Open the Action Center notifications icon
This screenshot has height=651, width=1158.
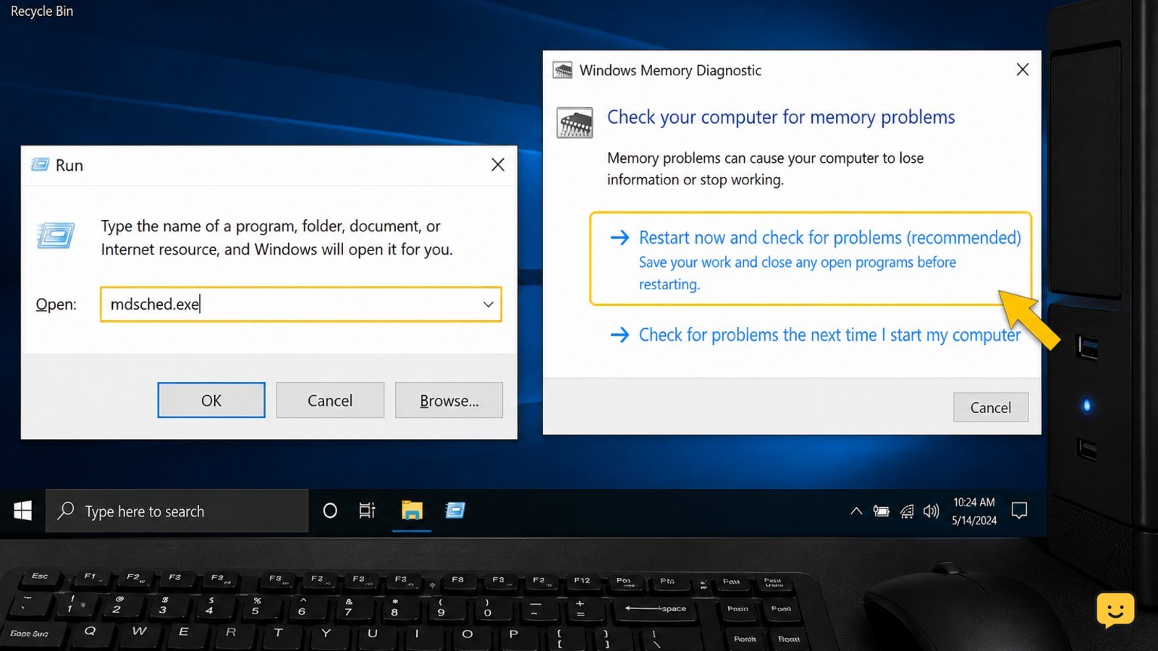click(1019, 511)
